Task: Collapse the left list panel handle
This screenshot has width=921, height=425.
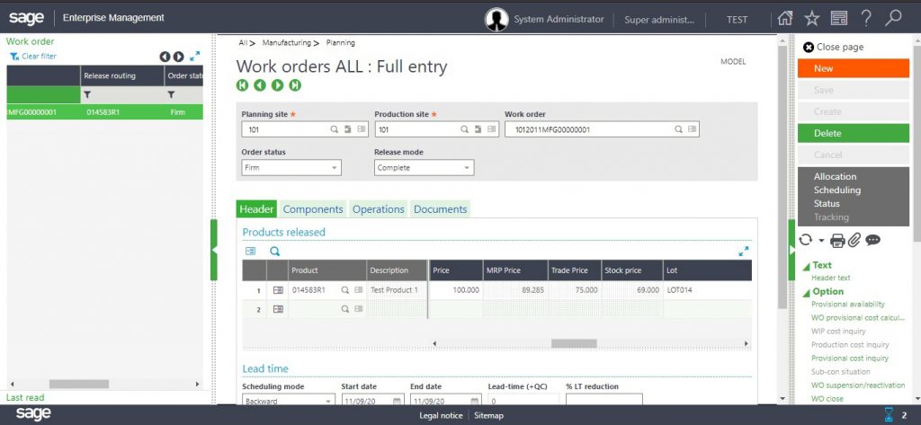Action: point(214,250)
